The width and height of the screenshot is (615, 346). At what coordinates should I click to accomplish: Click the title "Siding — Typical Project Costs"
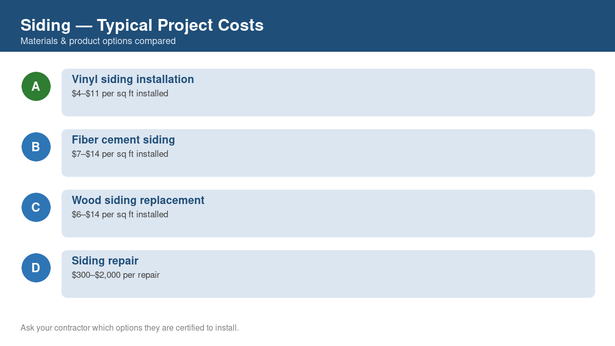click(x=142, y=25)
